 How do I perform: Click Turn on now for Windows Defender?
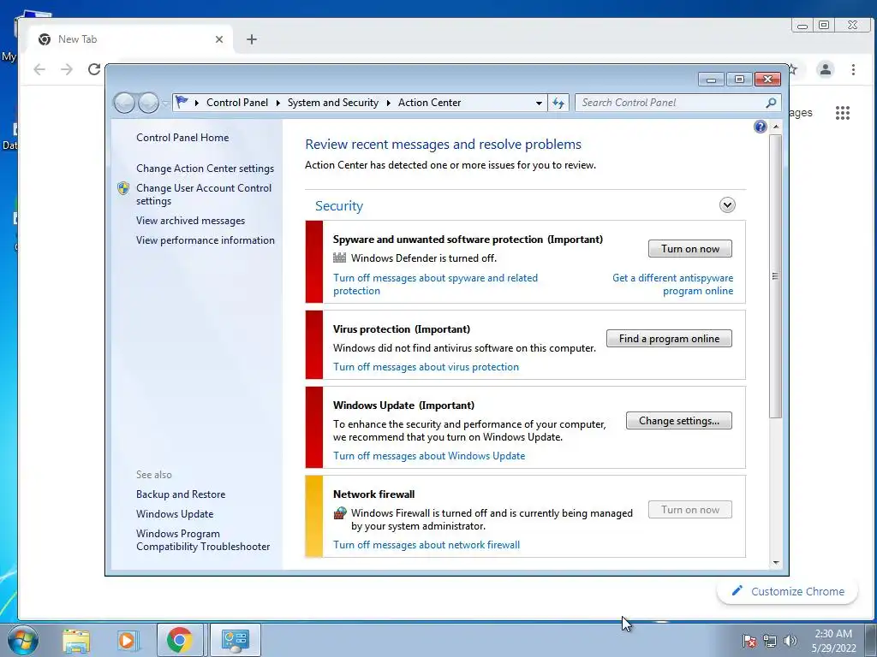pos(690,249)
